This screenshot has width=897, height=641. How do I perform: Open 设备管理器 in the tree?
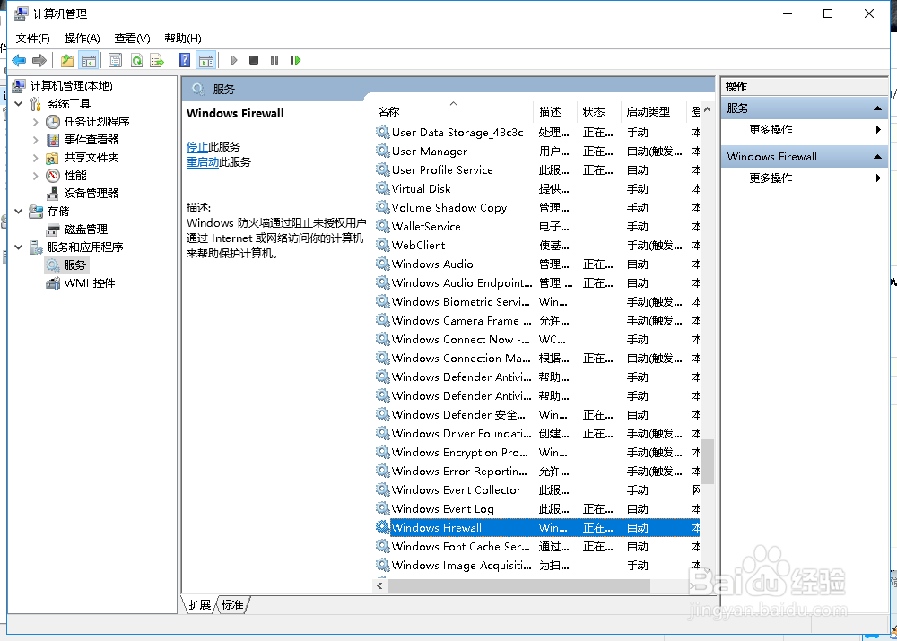pos(91,194)
